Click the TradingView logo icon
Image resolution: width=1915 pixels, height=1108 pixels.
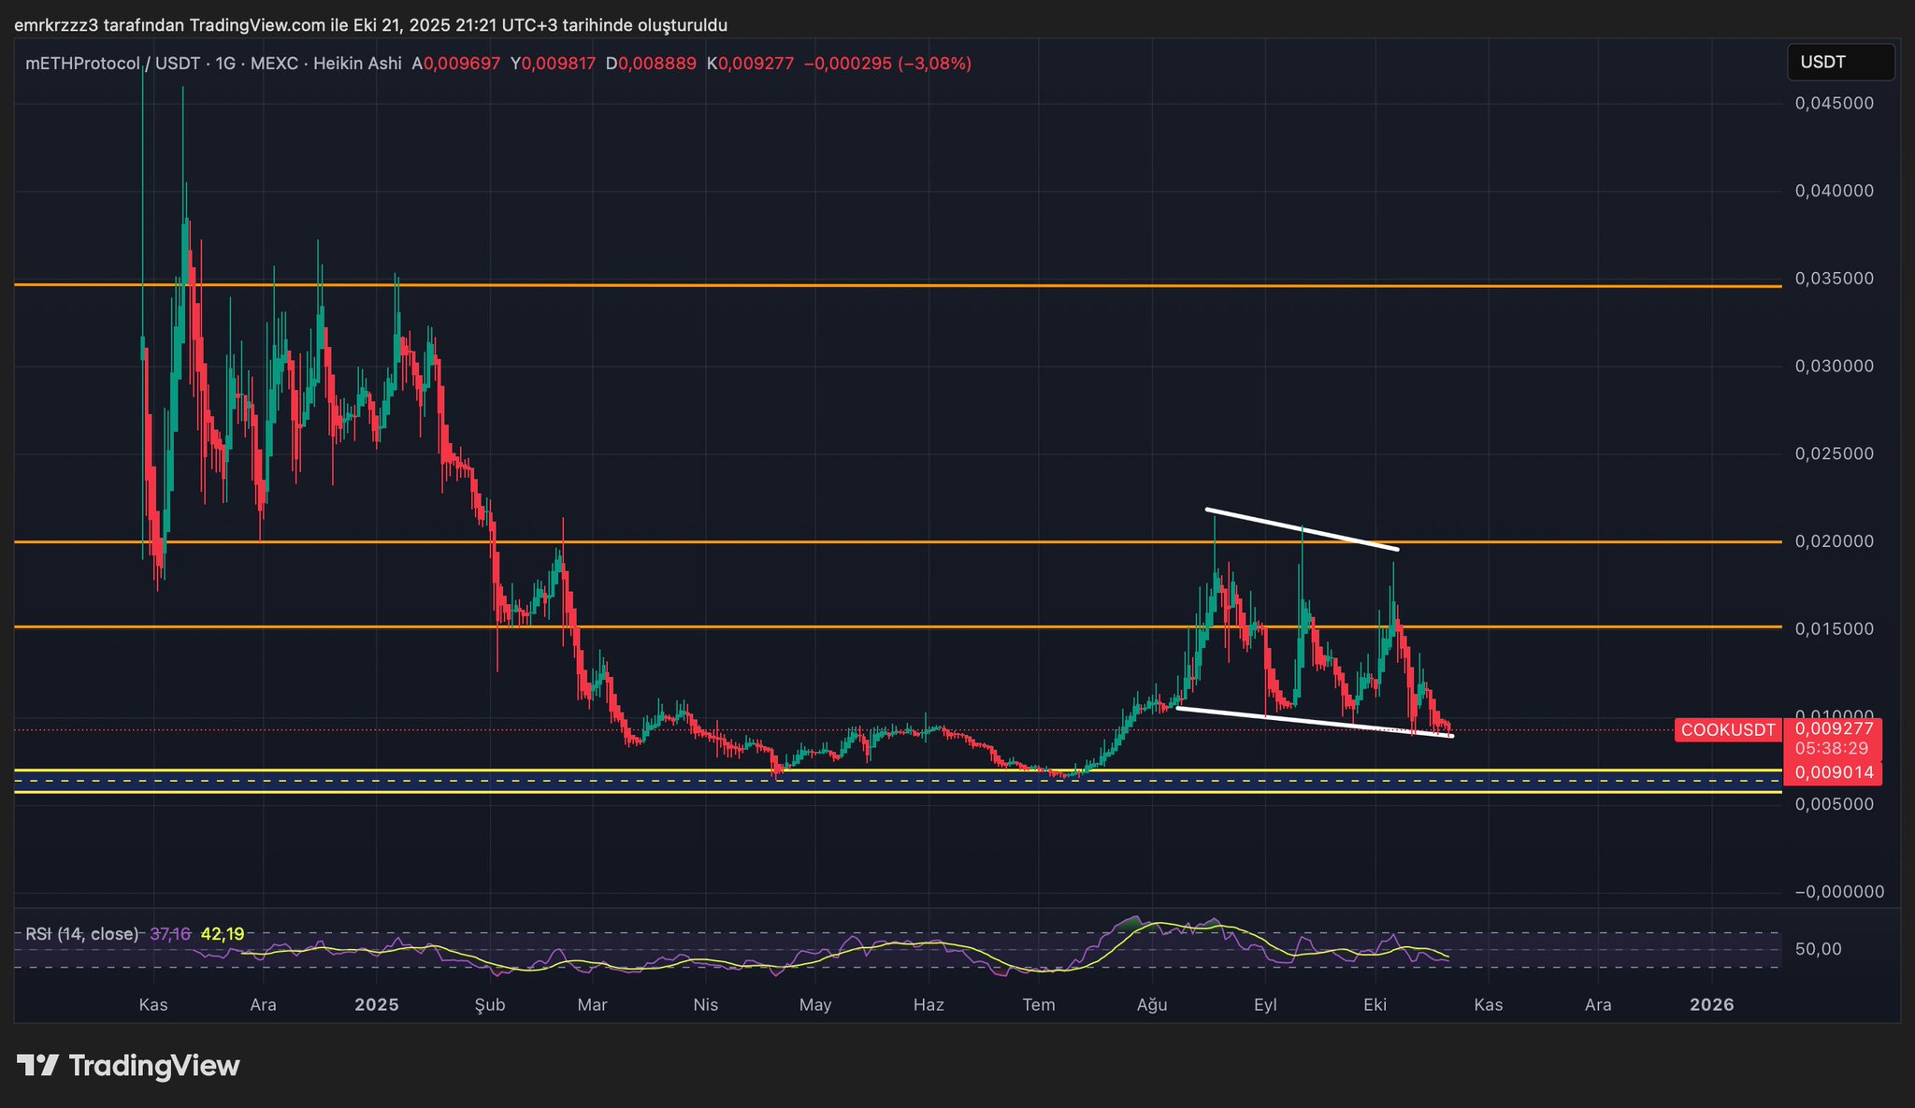(37, 1066)
